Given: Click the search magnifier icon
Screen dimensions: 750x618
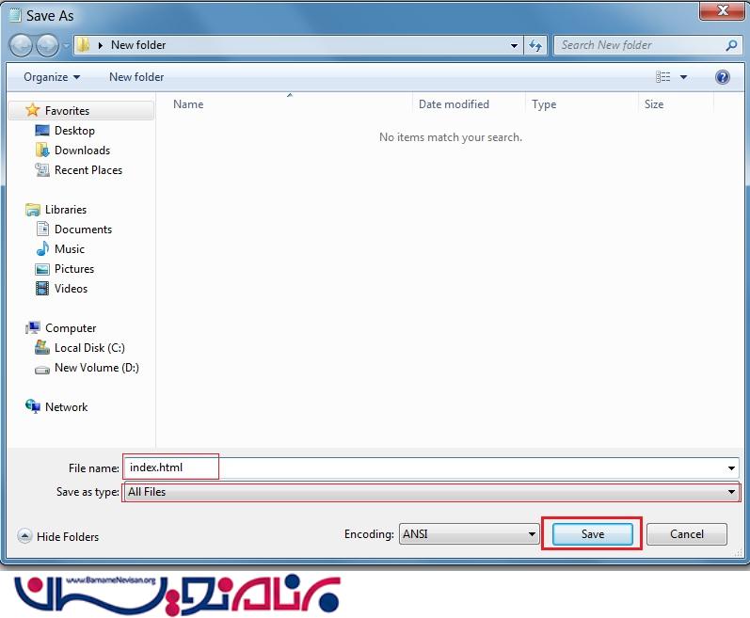Looking at the screenshot, I should (731, 45).
